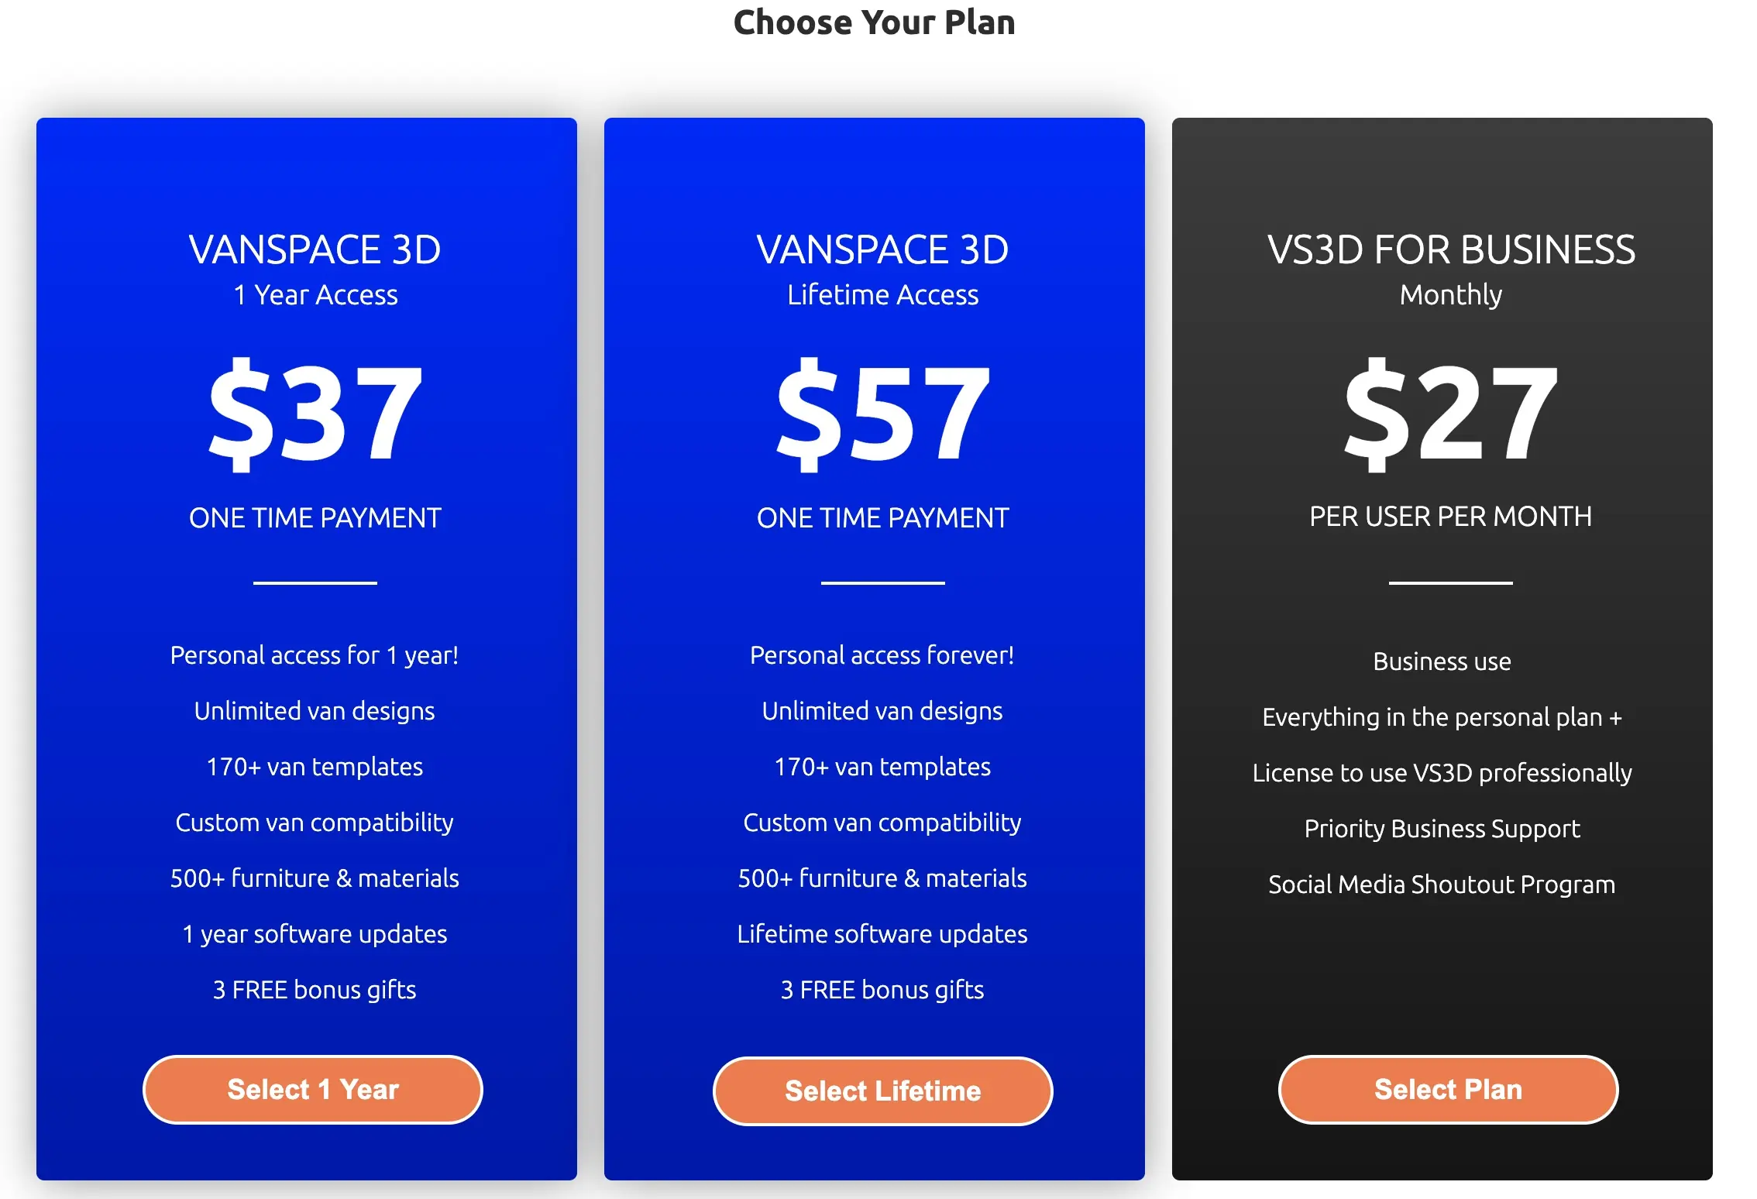Click the Select Plan button for business
Image resolution: width=1757 pixels, height=1199 pixels.
pyautogui.click(x=1447, y=1089)
